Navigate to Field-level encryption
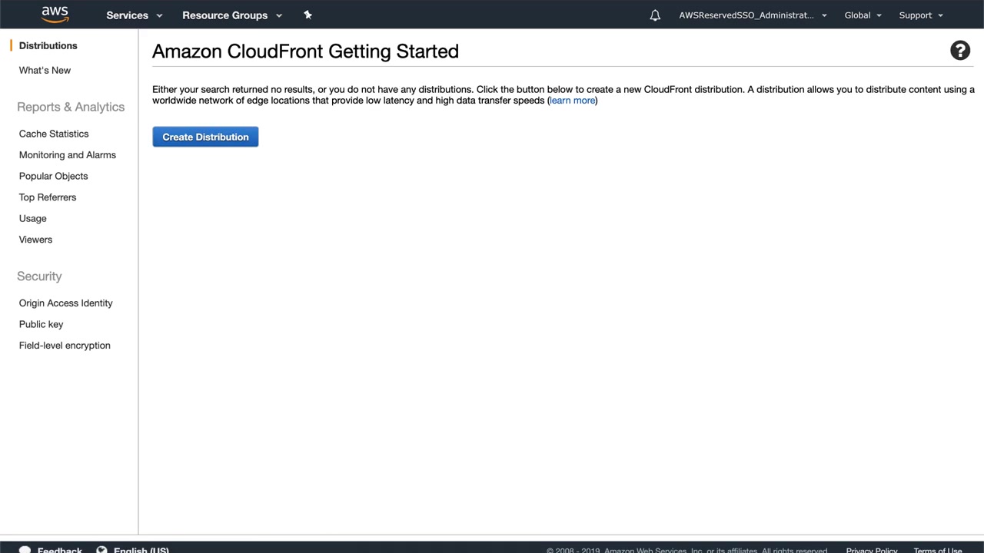984x553 pixels. [65, 346]
